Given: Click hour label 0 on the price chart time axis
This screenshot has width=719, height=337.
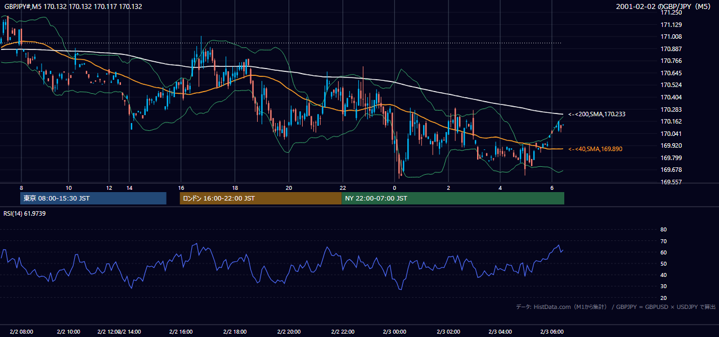Looking at the screenshot, I should click(x=394, y=188).
